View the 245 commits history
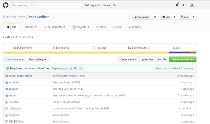The height and width of the screenshot is (124, 210). tap(23, 48)
